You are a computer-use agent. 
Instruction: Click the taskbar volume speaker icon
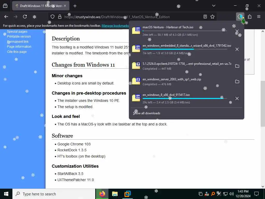tap(231, 194)
